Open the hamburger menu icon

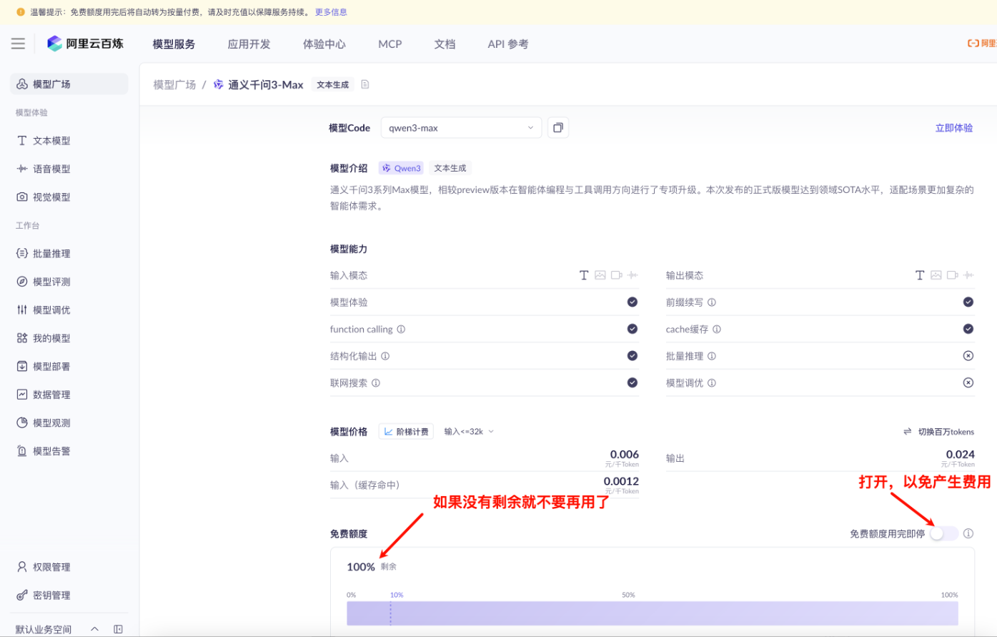click(x=18, y=44)
